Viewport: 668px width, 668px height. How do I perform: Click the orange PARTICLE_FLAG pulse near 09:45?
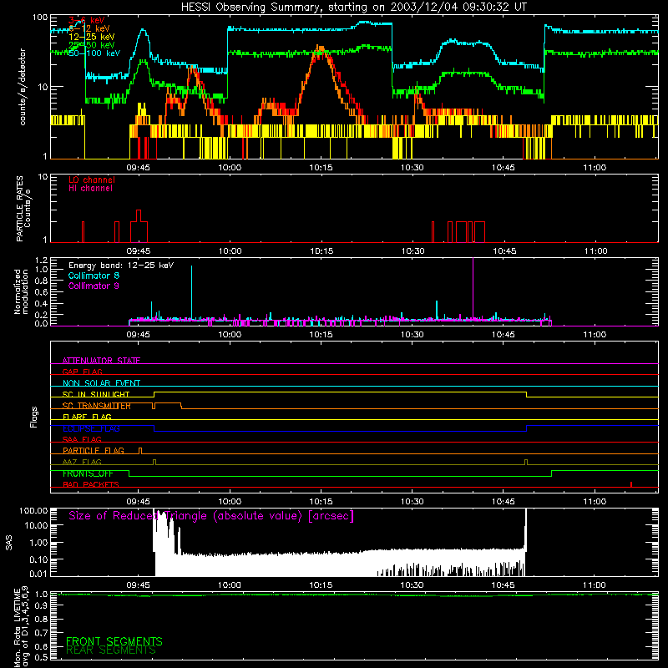click(x=140, y=451)
